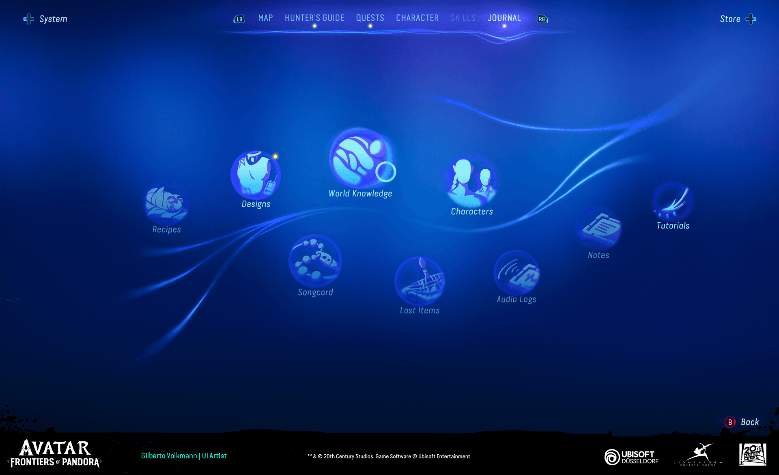
Task: Open the SKILLS tab
Action: [x=463, y=18]
